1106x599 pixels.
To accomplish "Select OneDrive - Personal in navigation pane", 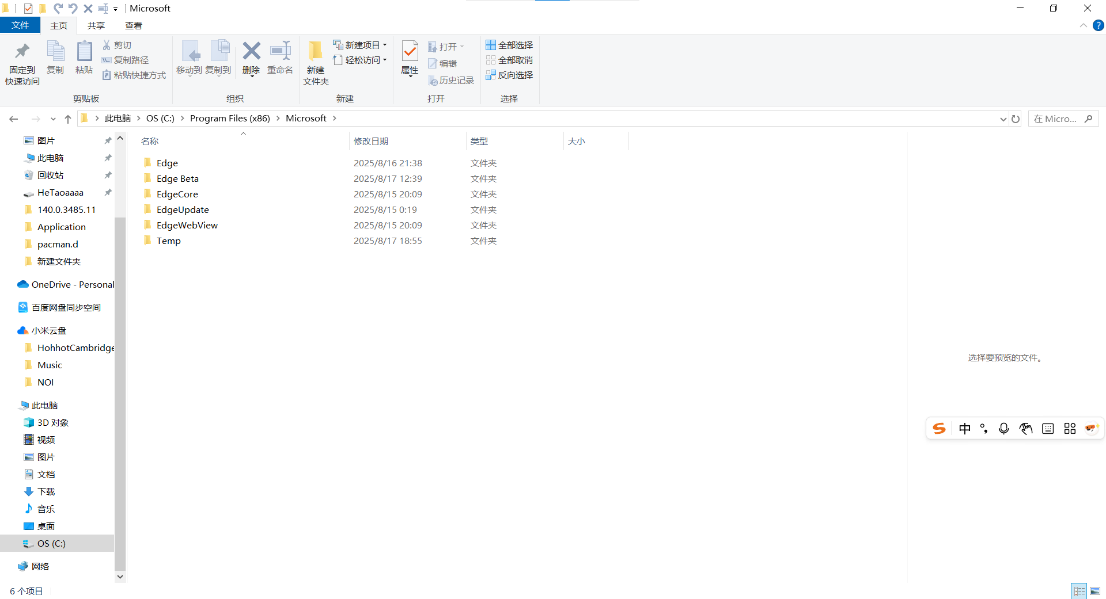I will (x=73, y=285).
